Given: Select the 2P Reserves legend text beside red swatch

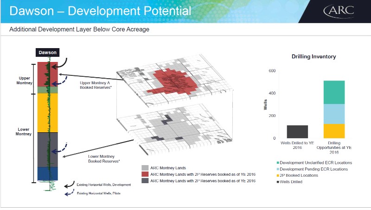Looking at the screenshot, I should pos(203,174).
